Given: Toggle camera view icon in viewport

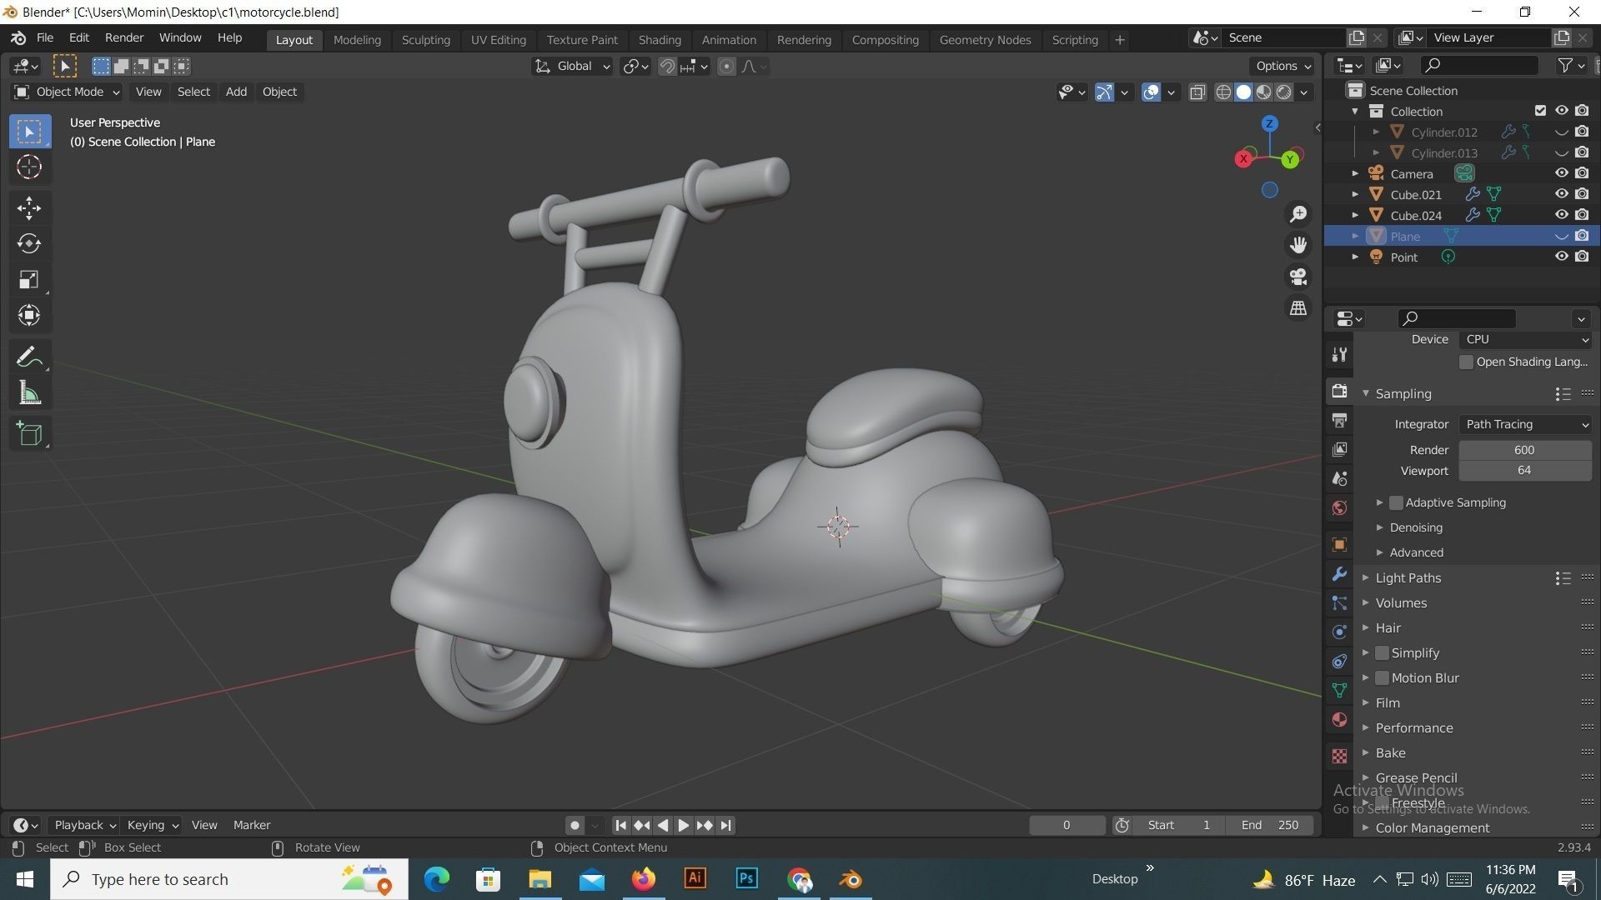Looking at the screenshot, I should [1298, 277].
